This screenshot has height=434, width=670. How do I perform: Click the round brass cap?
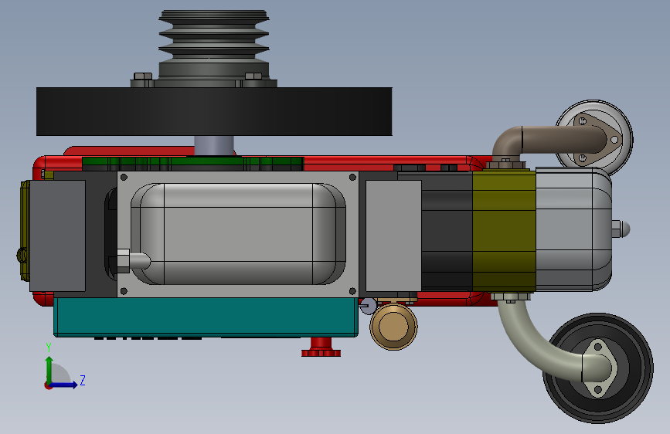393,326
